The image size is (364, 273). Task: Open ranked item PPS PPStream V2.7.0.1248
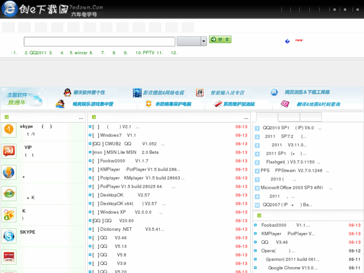pyautogui.click(x=295, y=170)
